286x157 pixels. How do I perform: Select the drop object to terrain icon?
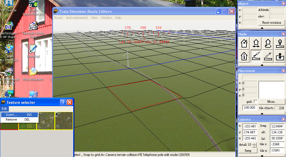click(280, 43)
